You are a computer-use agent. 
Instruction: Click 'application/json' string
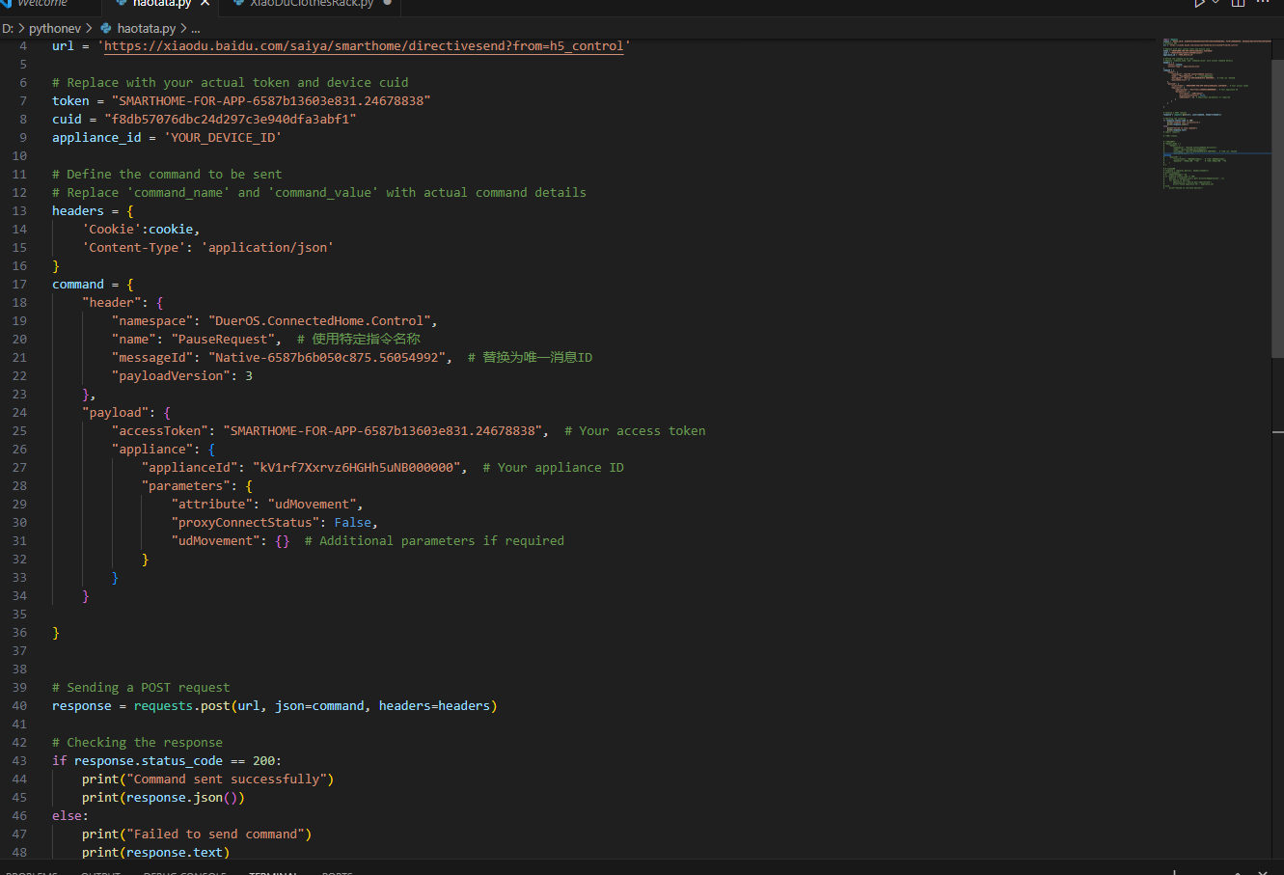tap(267, 247)
